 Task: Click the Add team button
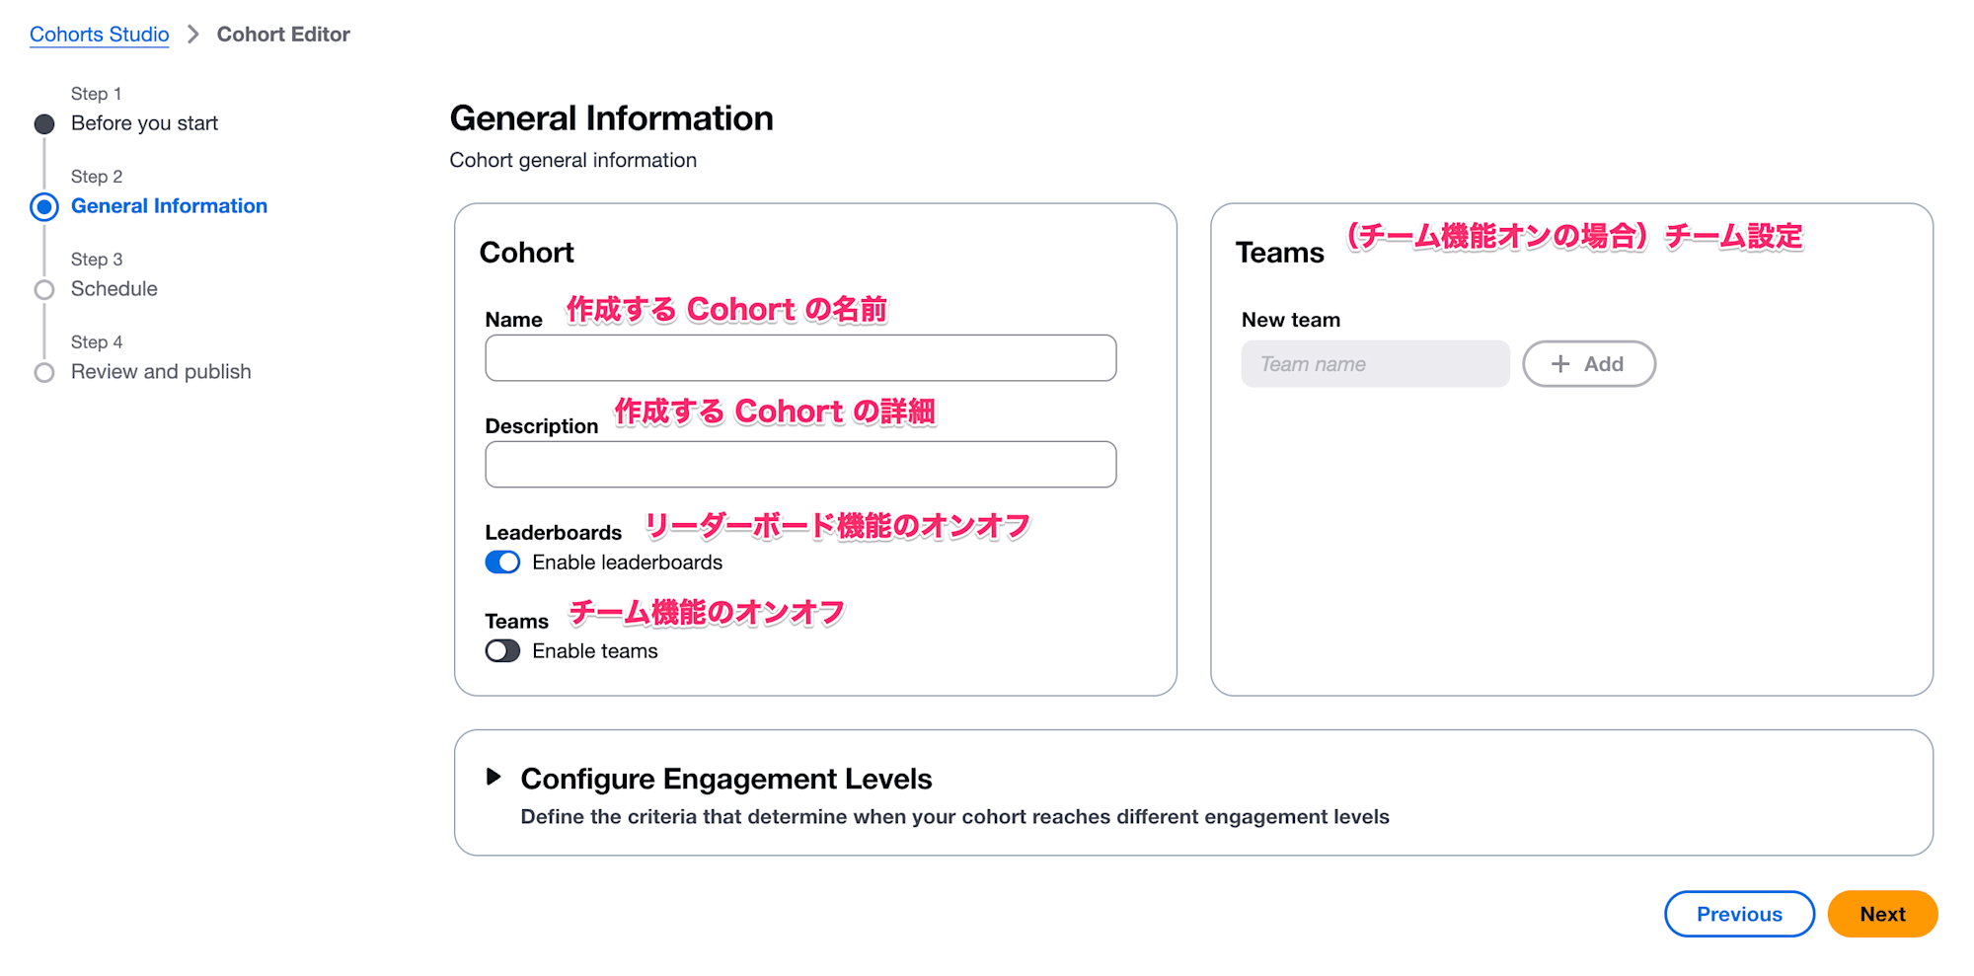[x=1589, y=364]
